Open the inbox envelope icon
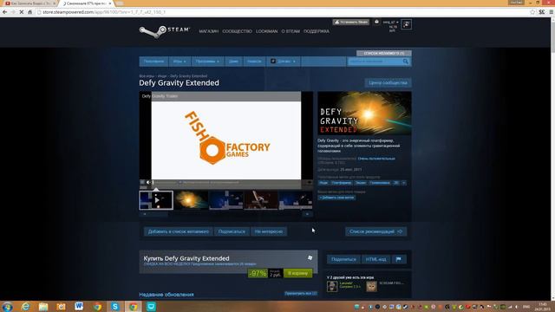Screen dimensions: 555x312 [x=376, y=22]
